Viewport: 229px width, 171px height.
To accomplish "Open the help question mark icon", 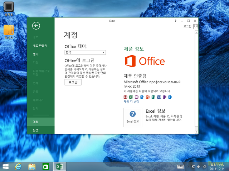I will 175,21.
